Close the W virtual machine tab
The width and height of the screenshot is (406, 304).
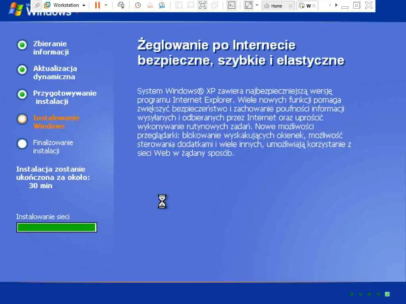pos(314,6)
